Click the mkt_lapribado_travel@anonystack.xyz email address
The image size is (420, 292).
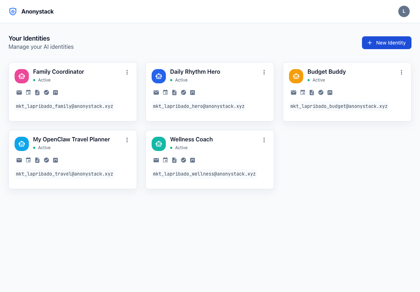[x=65, y=174]
